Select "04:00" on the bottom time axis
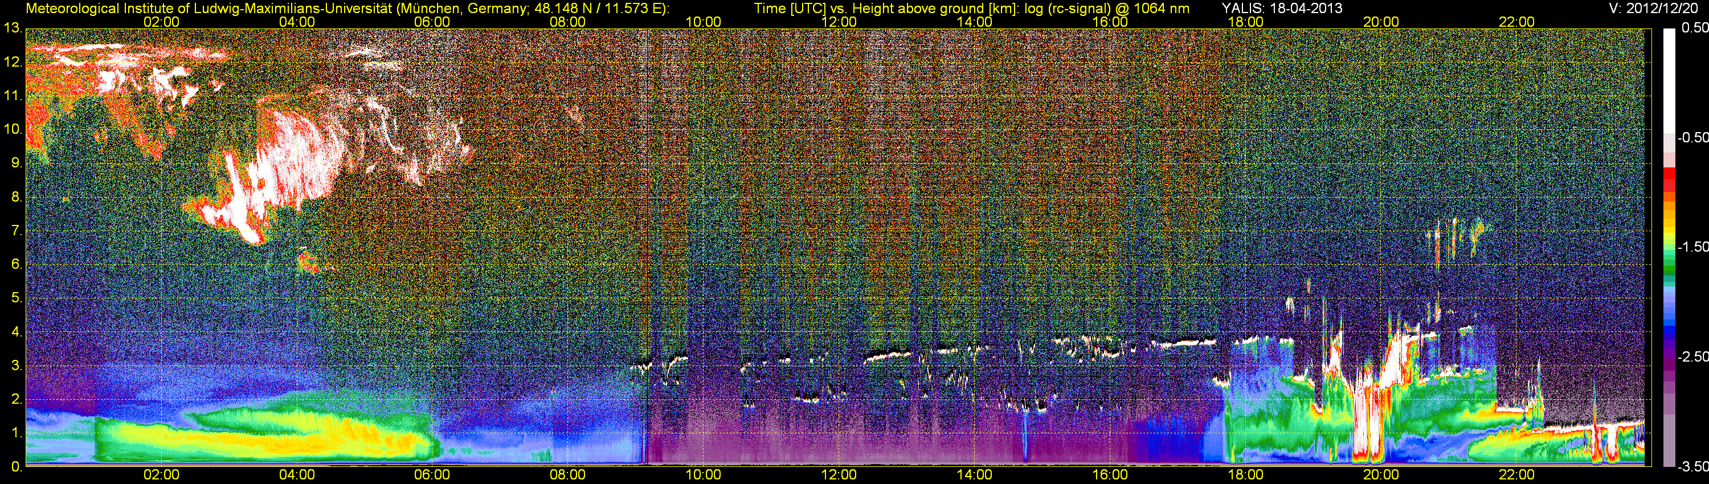Image resolution: width=1709 pixels, height=484 pixels. (x=297, y=475)
